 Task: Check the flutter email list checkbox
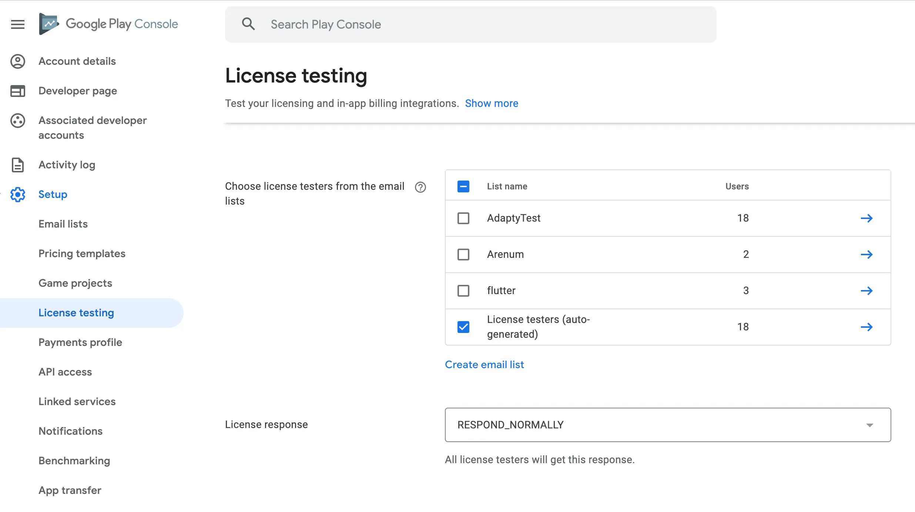point(463,291)
